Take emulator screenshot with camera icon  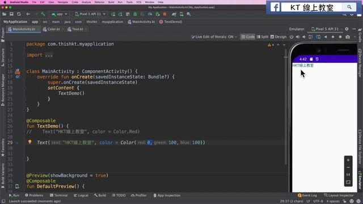tap(348, 37)
